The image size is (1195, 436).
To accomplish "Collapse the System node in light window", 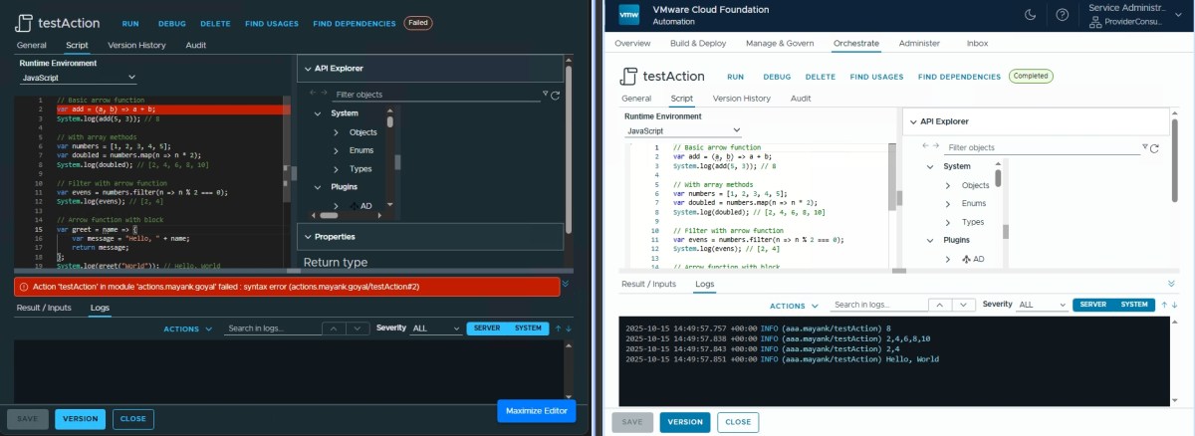I will (930, 166).
